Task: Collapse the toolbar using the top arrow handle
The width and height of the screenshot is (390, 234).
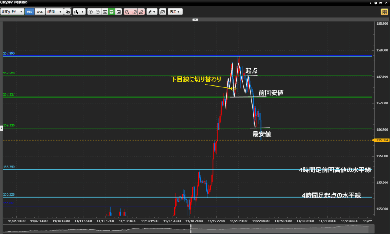Action: 195,19
